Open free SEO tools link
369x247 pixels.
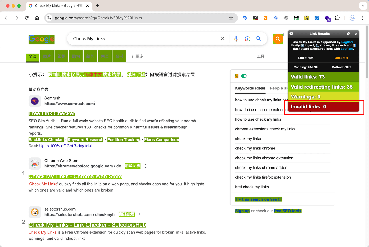point(288,211)
